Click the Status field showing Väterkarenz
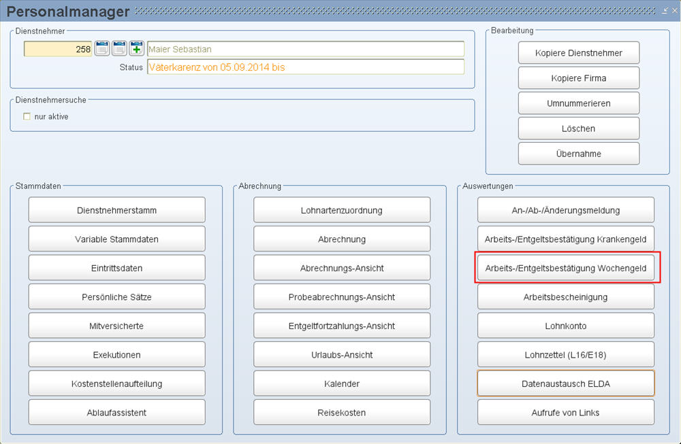Image resolution: width=681 pixels, height=444 pixels. point(306,67)
